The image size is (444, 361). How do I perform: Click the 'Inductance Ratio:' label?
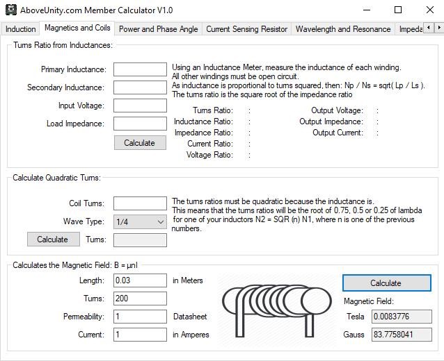204,121
